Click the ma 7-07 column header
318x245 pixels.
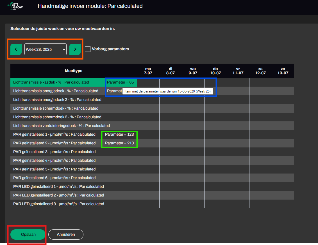tap(148, 71)
